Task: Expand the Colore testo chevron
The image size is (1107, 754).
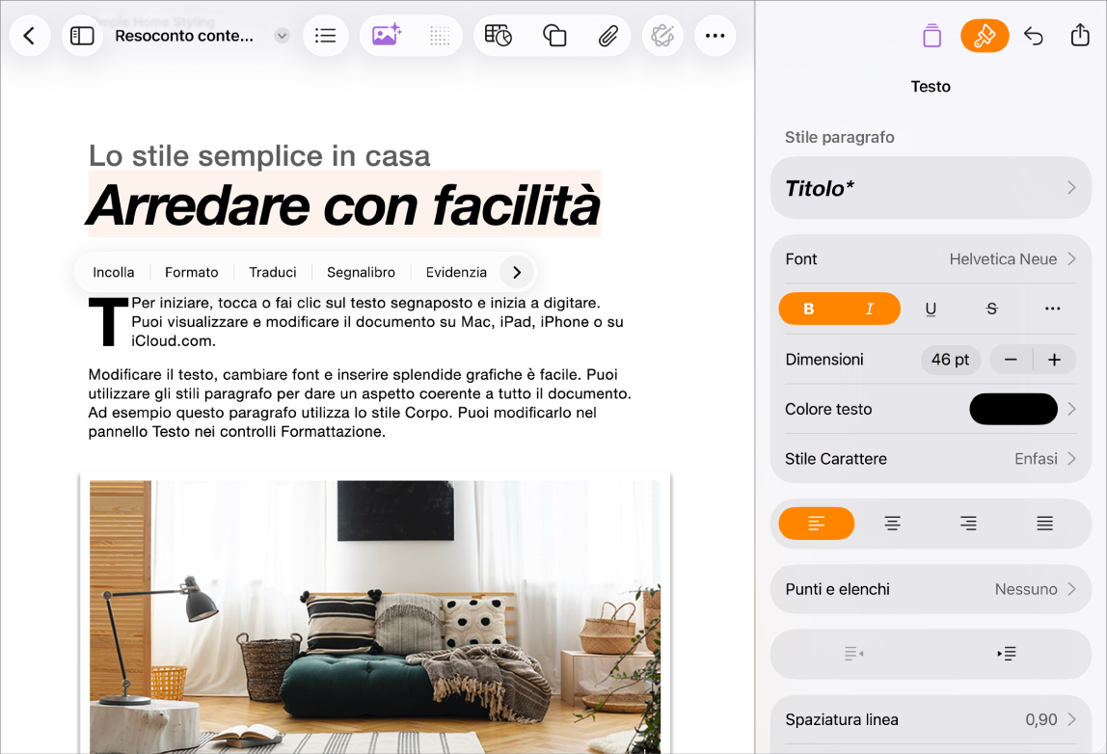Action: pyautogui.click(x=1071, y=409)
